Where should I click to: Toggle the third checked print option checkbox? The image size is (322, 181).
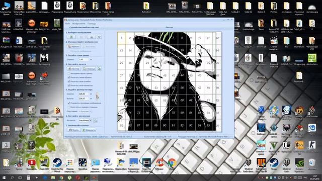pos(69,85)
